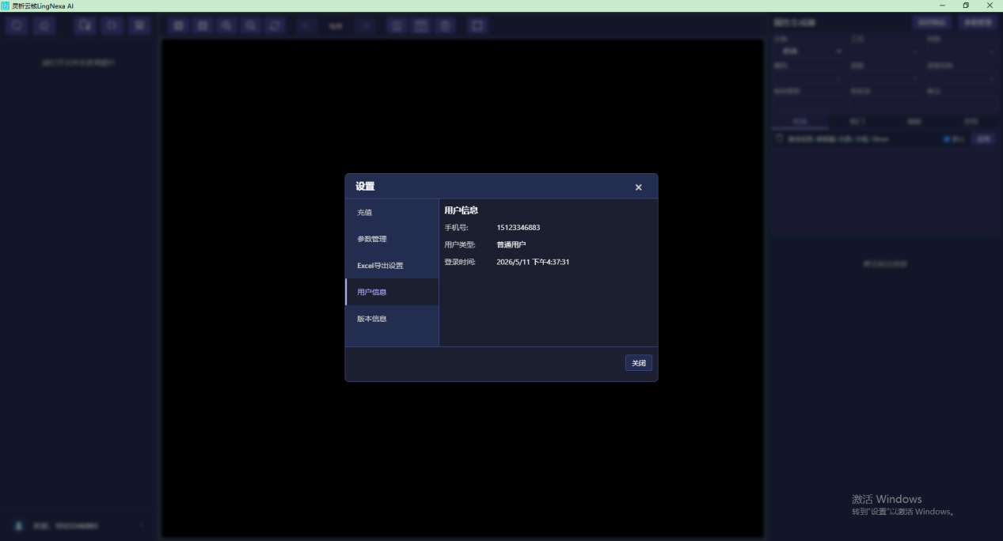The image size is (1003, 541).
Task: Click the phone number 15123346883
Action: (519, 228)
